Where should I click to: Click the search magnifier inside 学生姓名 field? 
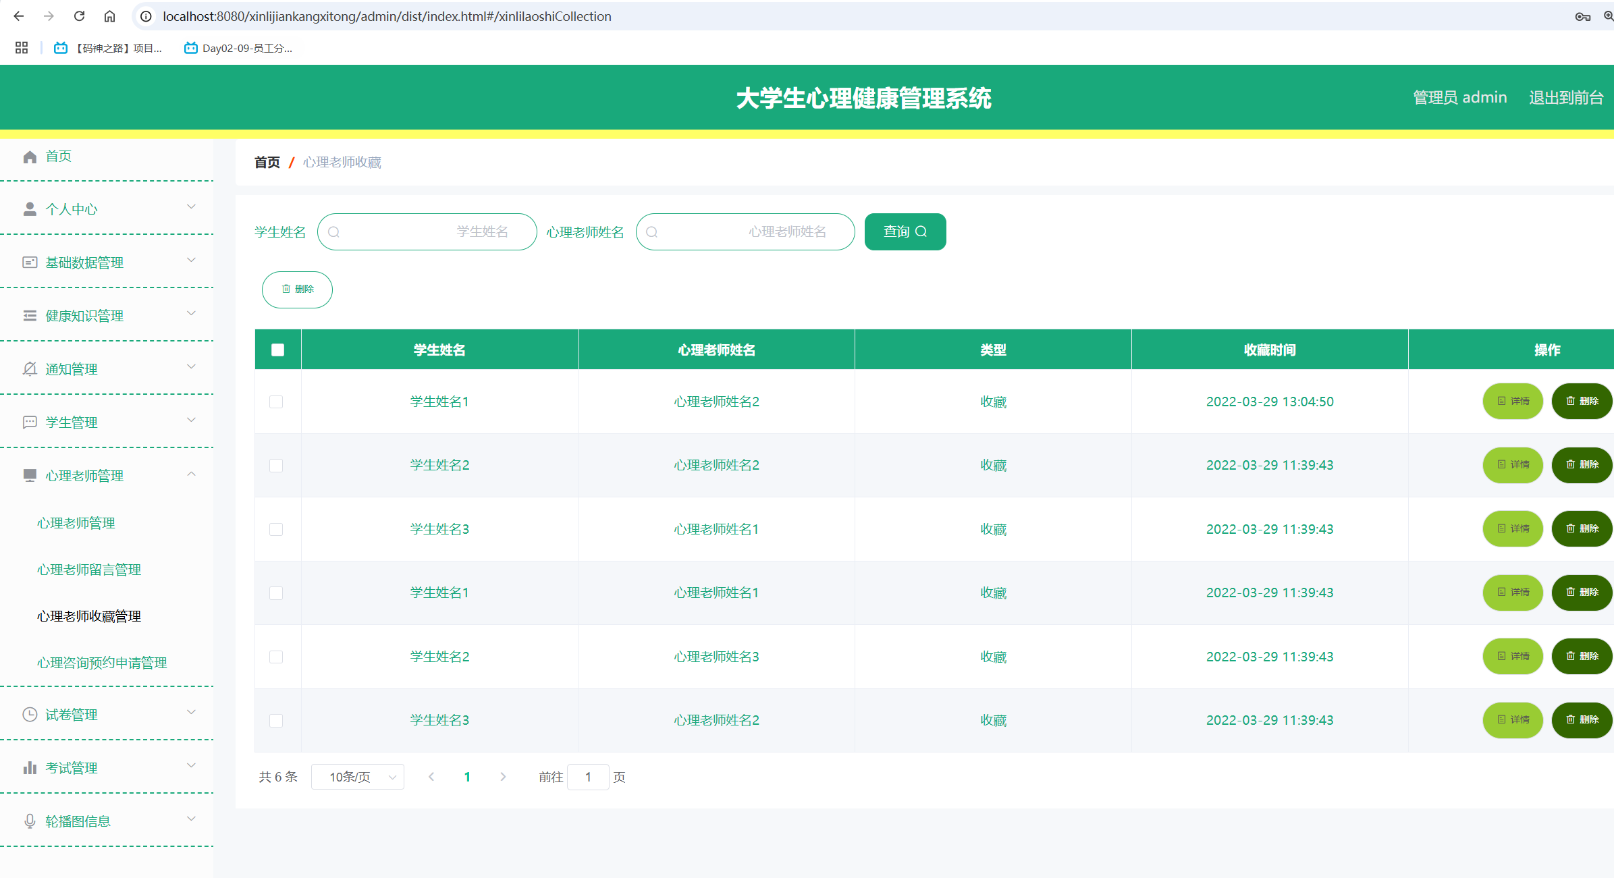(334, 231)
